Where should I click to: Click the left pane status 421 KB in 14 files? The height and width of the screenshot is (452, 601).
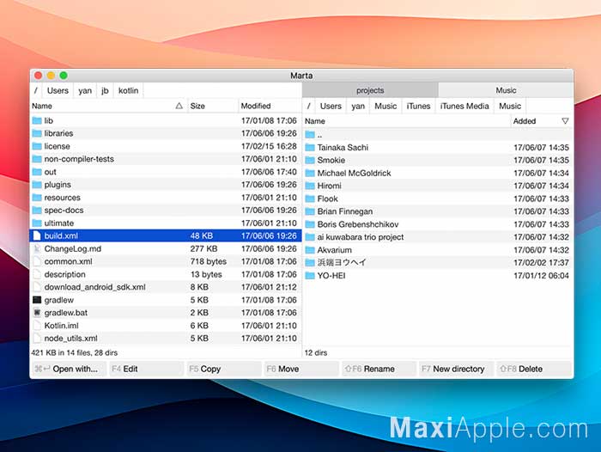75,352
